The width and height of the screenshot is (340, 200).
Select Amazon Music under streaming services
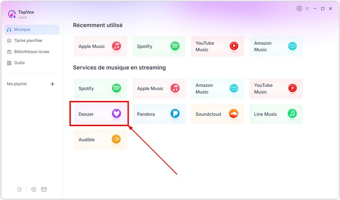pyautogui.click(x=218, y=88)
